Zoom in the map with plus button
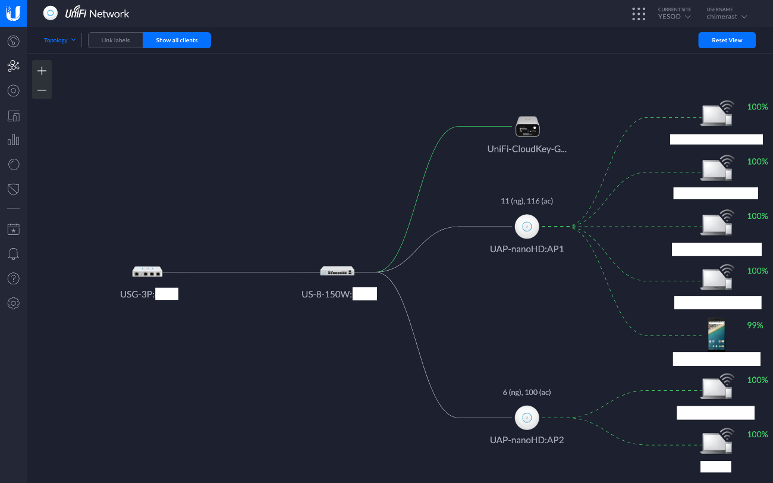 [42, 71]
